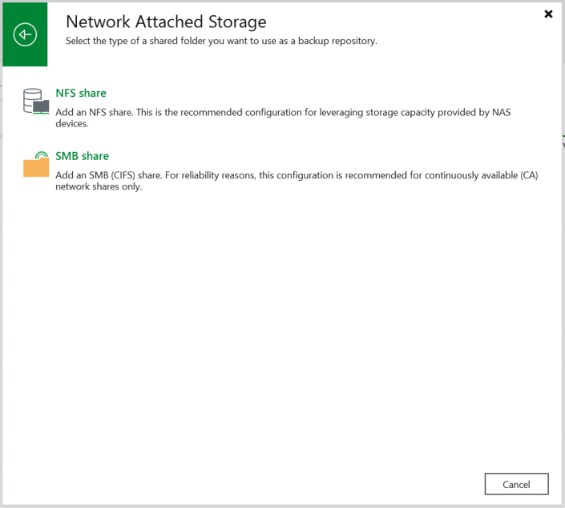The image size is (565, 508).
Task: Click the SMB (CIFS) share description text
Action: click(x=297, y=181)
